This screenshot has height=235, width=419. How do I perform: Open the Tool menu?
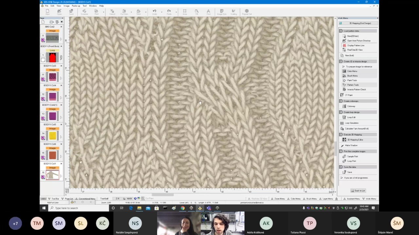click(x=84, y=6)
